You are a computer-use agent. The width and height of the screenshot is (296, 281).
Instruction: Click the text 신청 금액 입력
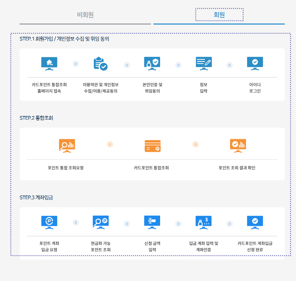(x=152, y=247)
